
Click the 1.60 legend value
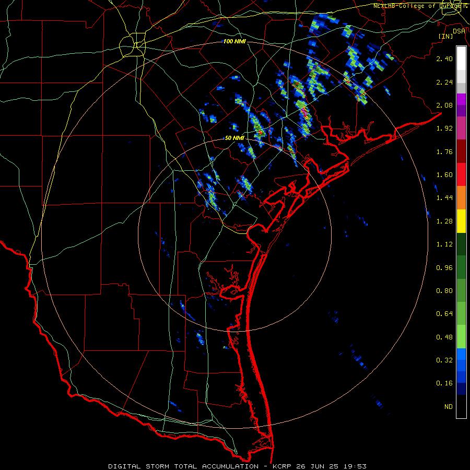pos(444,175)
